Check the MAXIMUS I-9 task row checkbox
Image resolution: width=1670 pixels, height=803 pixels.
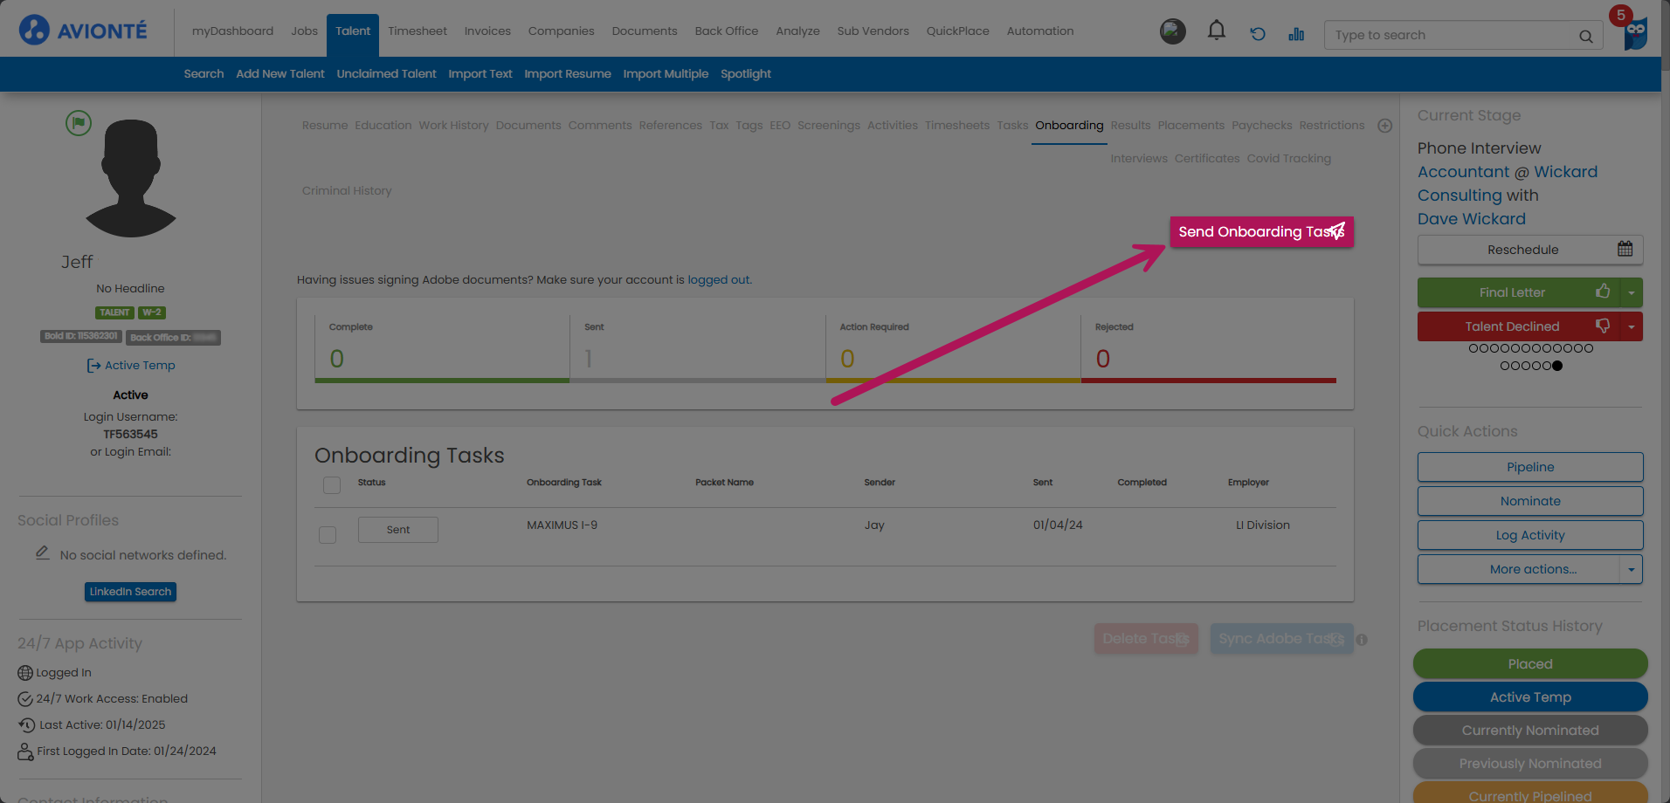pyautogui.click(x=328, y=534)
